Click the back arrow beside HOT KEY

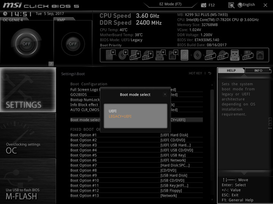tap(210, 73)
